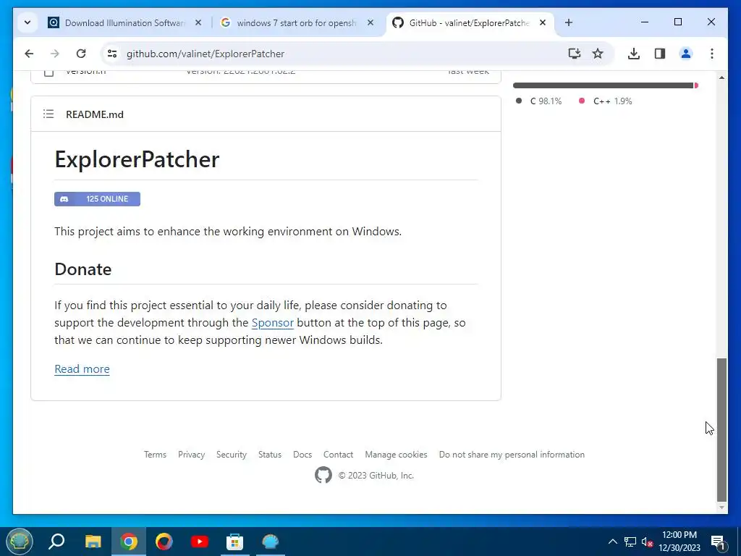Click the scrollbar up arrow

click(721, 77)
